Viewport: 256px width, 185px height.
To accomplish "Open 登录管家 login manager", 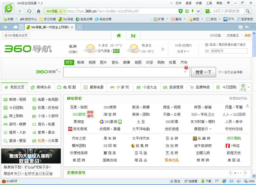I will point(246,19).
